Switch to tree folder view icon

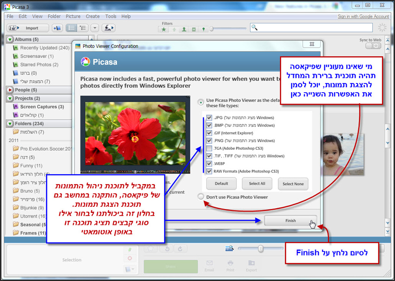click(x=83, y=28)
